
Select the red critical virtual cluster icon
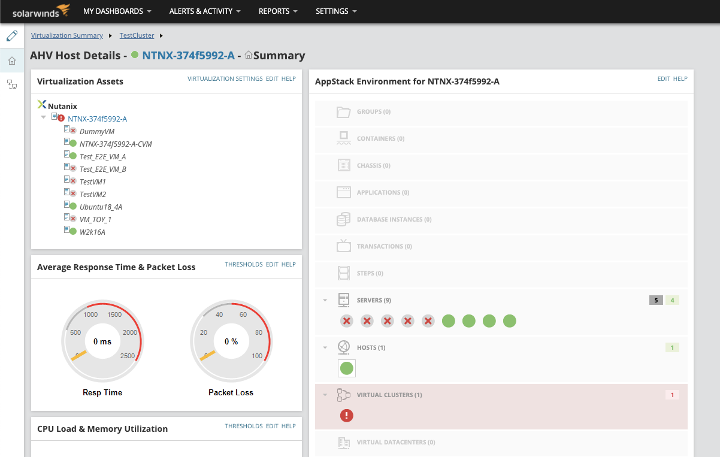click(x=347, y=416)
